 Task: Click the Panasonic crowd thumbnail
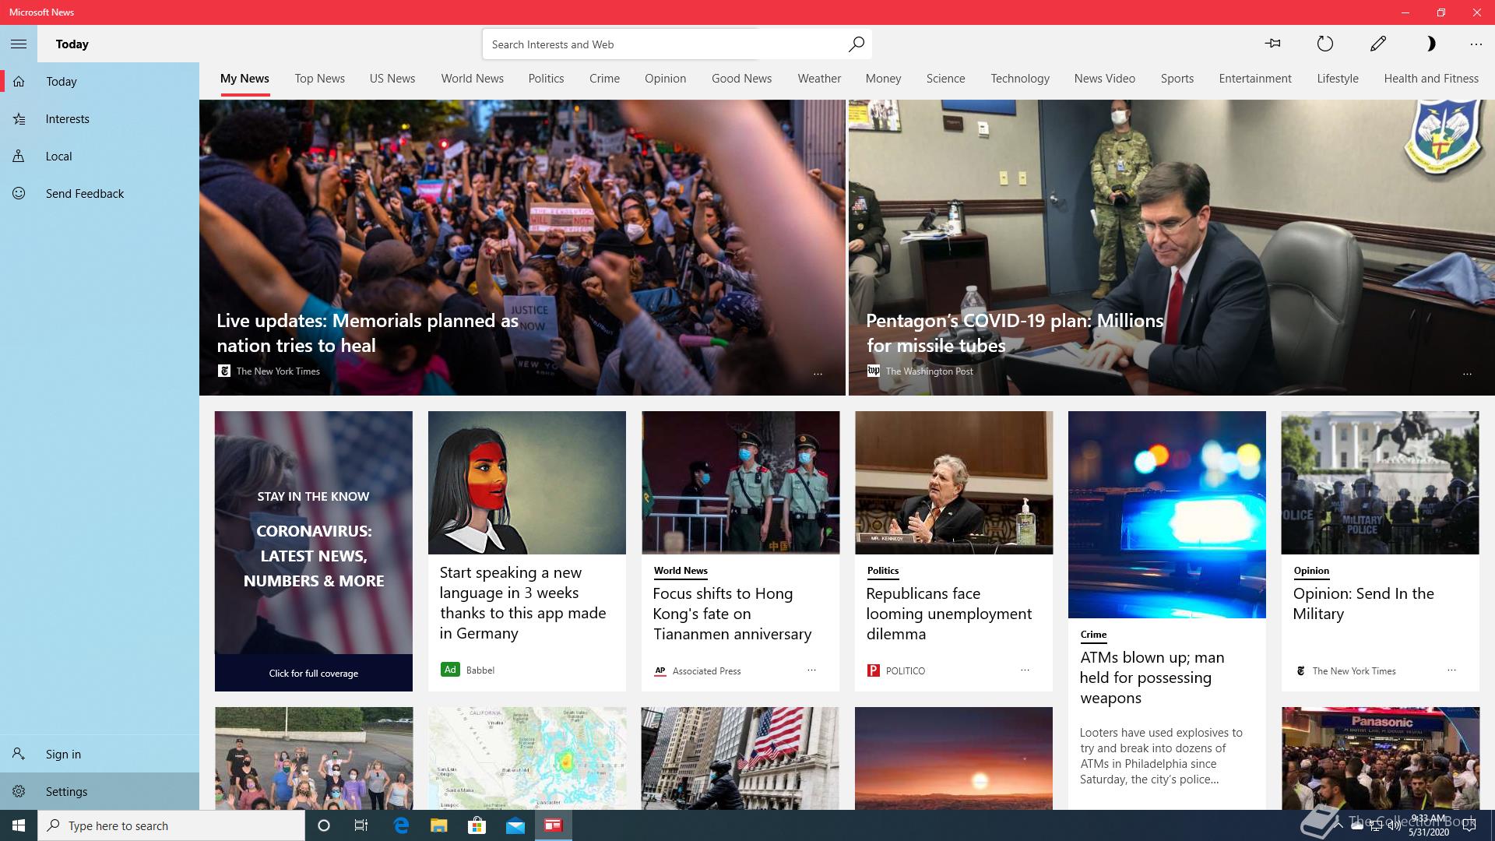coord(1381,758)
